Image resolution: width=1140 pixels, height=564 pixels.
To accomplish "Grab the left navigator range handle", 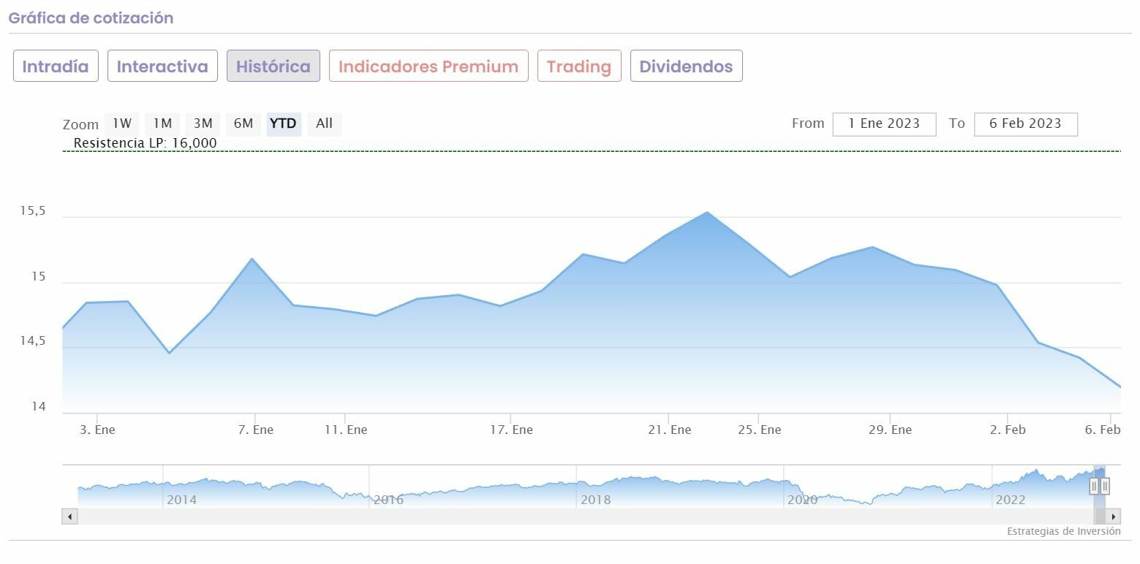I will 1095,485.
